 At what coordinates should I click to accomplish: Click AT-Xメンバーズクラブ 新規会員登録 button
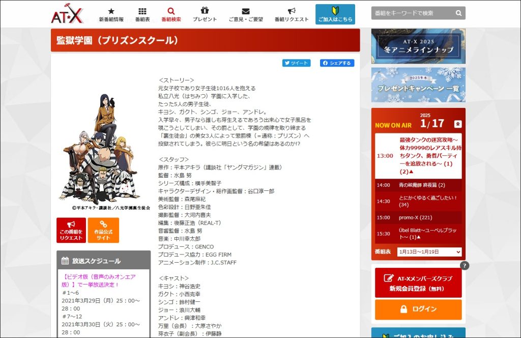tap(418, 283)
